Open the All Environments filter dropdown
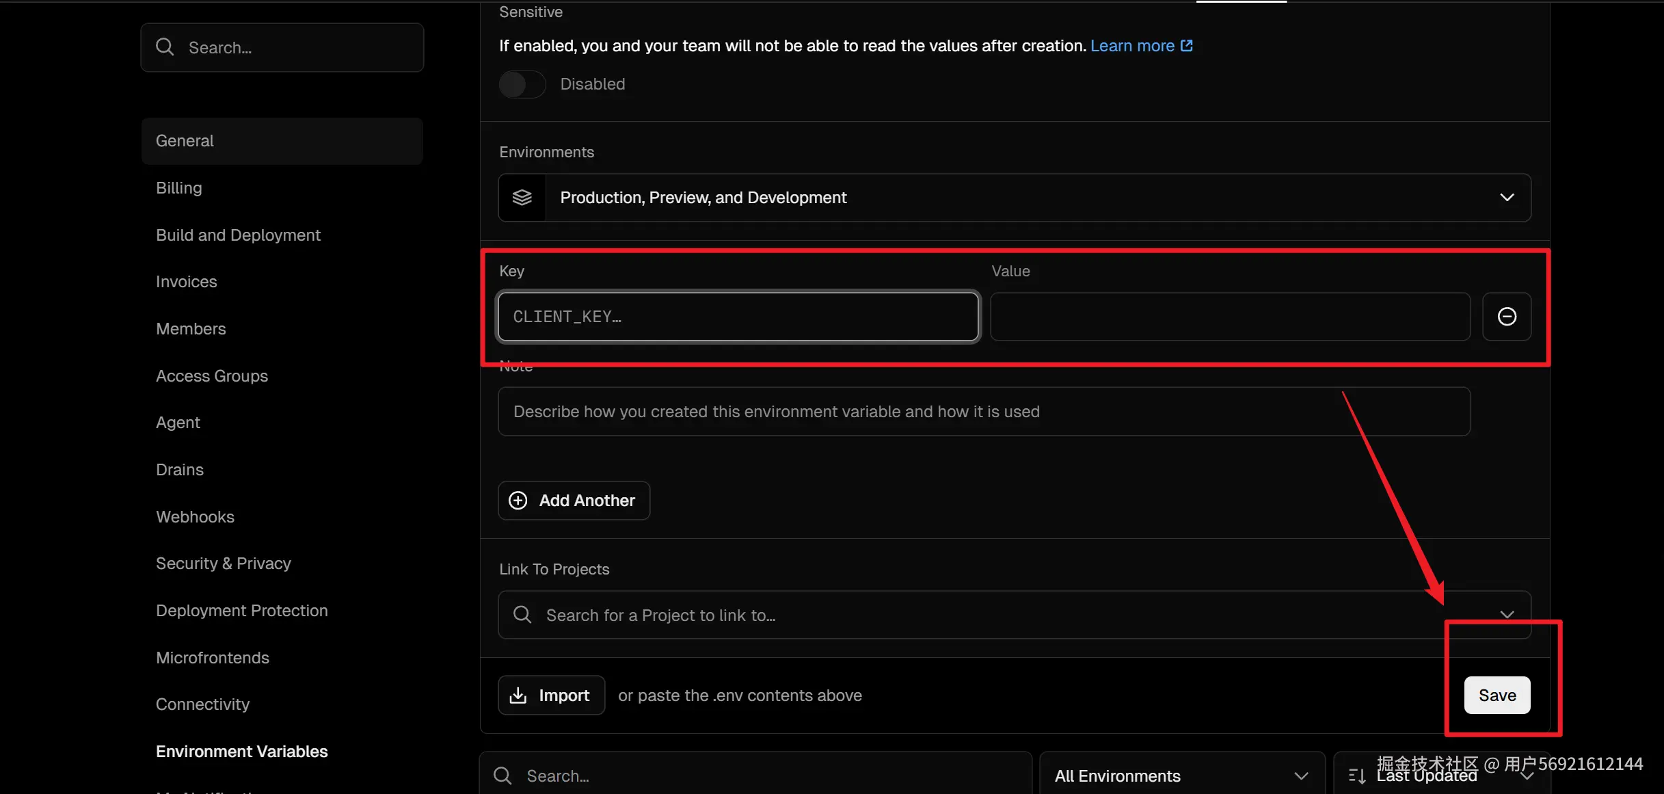1664x794 pixels. click(x=1181, y=776)
